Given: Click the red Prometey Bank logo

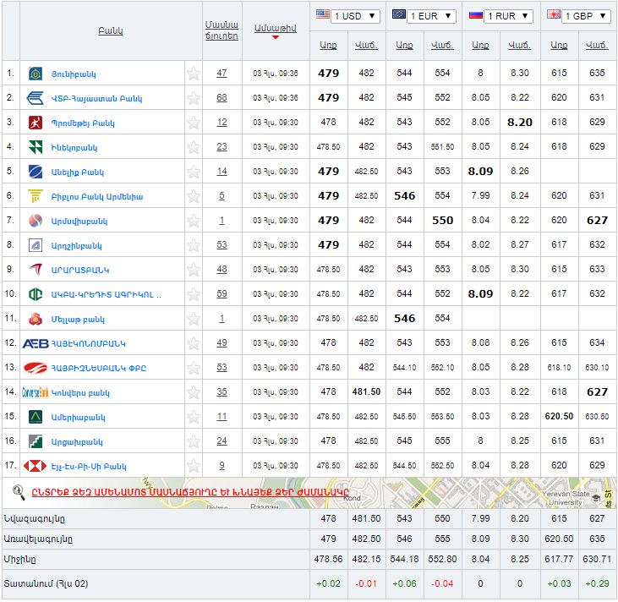Looking at the screenshot, I should pyautogui.click(x=36, y=123).
